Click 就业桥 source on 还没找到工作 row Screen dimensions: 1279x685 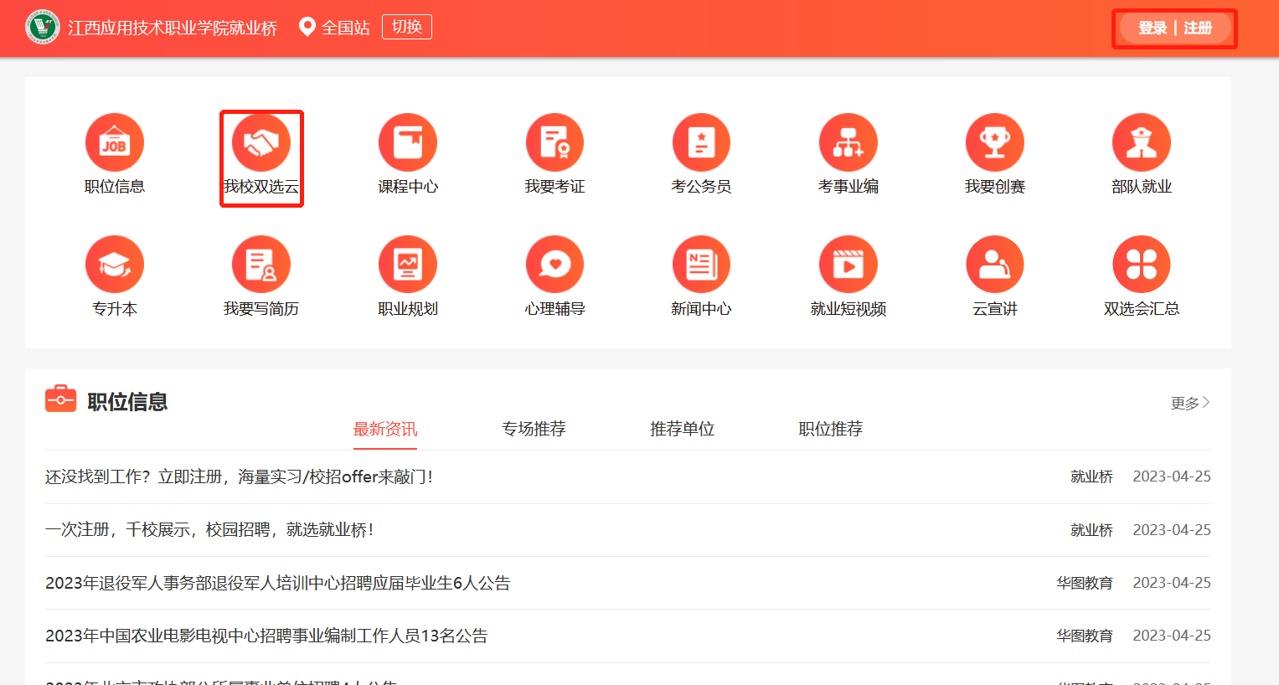pos(1091,476)
